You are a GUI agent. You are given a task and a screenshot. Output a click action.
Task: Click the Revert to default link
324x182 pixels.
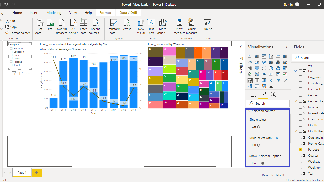click(273, 175)
